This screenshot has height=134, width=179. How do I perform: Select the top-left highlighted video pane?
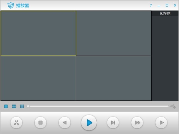38,33
